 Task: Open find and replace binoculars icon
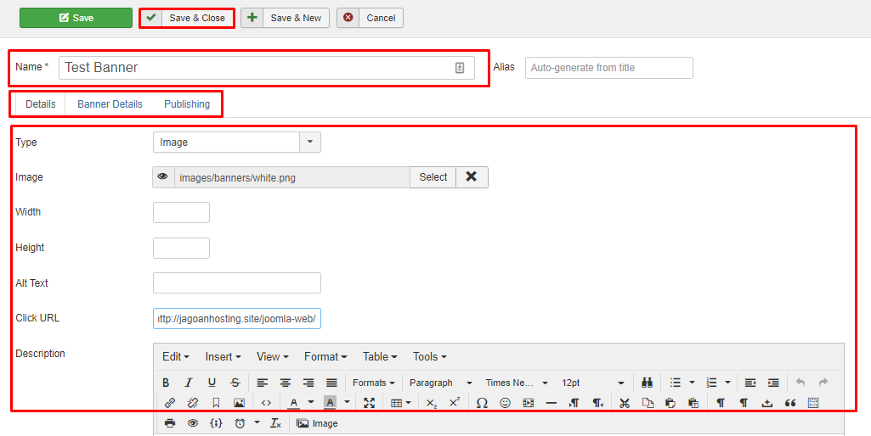tap(648, 383)
